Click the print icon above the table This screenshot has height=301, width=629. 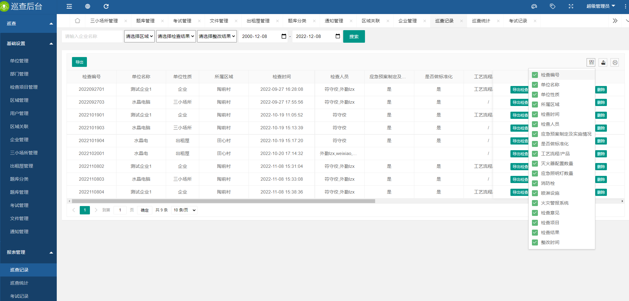tap(615, 62)
